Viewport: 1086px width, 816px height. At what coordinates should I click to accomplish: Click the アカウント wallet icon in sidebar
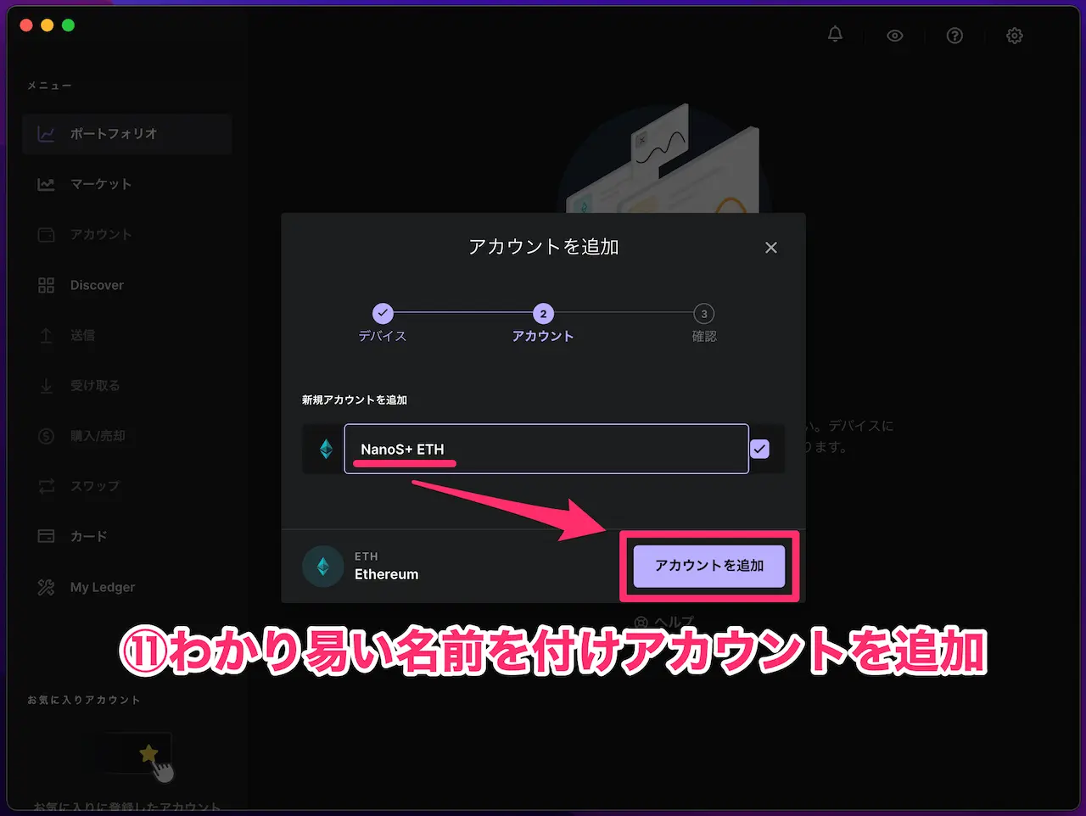47,234
